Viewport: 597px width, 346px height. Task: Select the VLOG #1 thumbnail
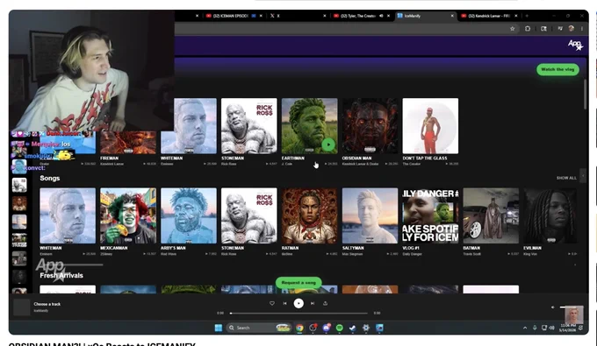pyautogui.click(x=430, y=215)
